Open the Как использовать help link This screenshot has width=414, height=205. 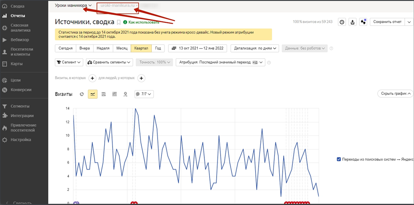(x=141, y=22)
